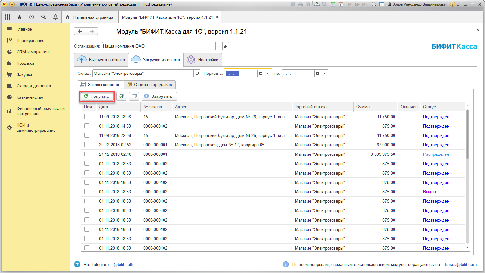Open the program information icon
Viewport: 485px width, 273px height.
tap(453, 4)
